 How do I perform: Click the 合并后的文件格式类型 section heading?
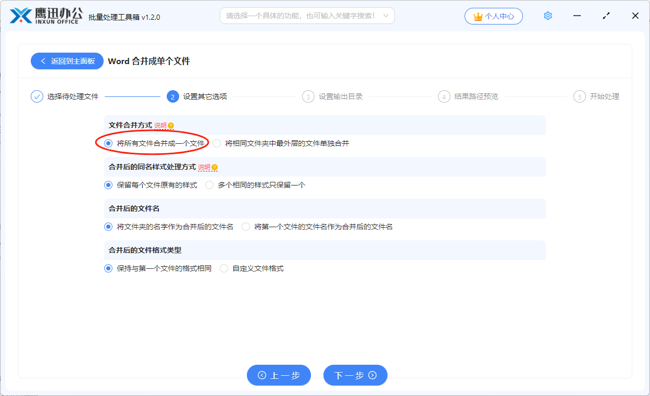(145, 250)
